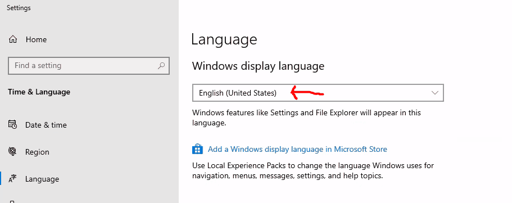Image resolution: width=512 pixels, height=203 pixels.
Task: Click the Region globe icon
Action: coord(12,151)
